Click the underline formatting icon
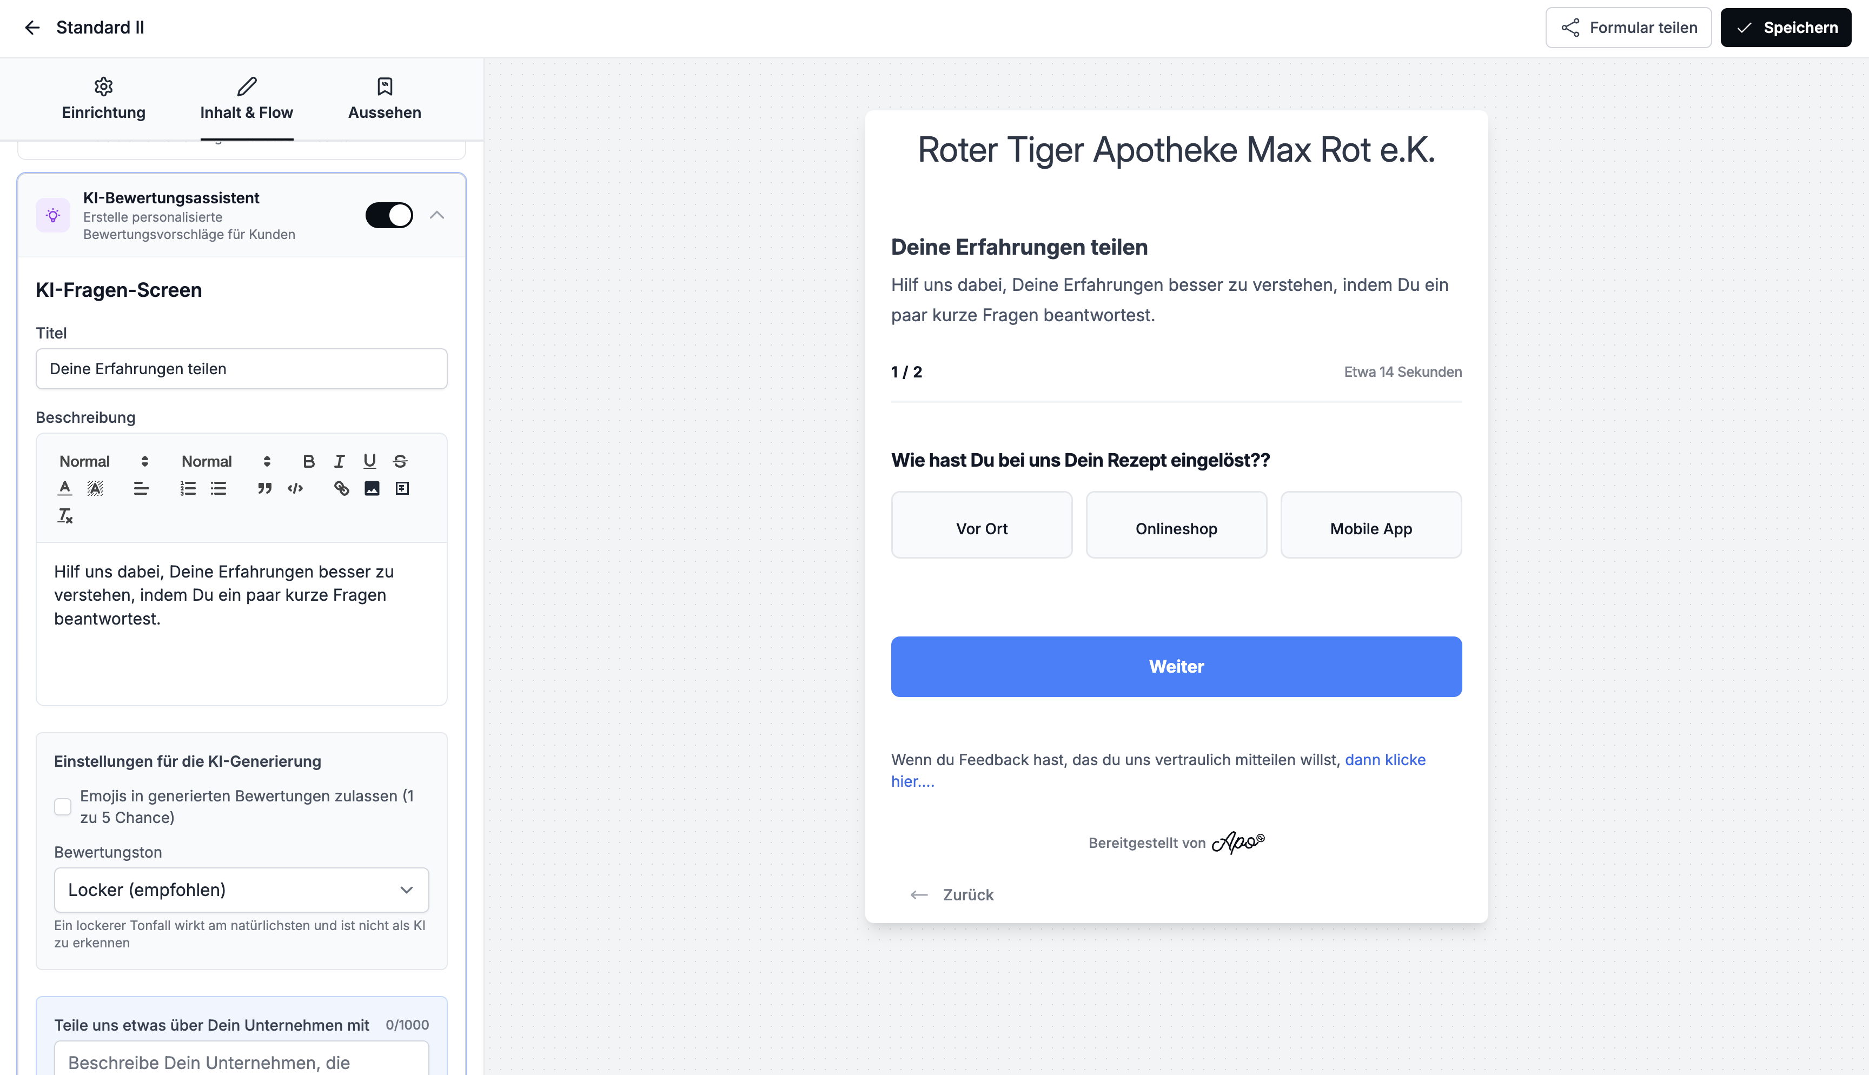1869x1075 pixels. click(x=369, y=461)
